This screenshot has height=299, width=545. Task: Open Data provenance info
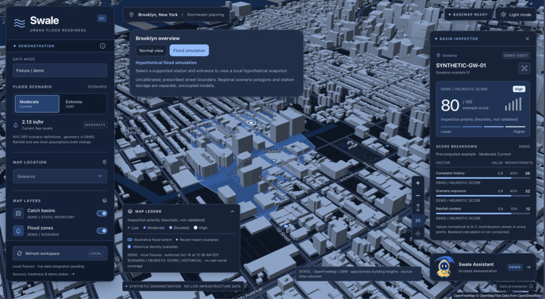[516, 286]
